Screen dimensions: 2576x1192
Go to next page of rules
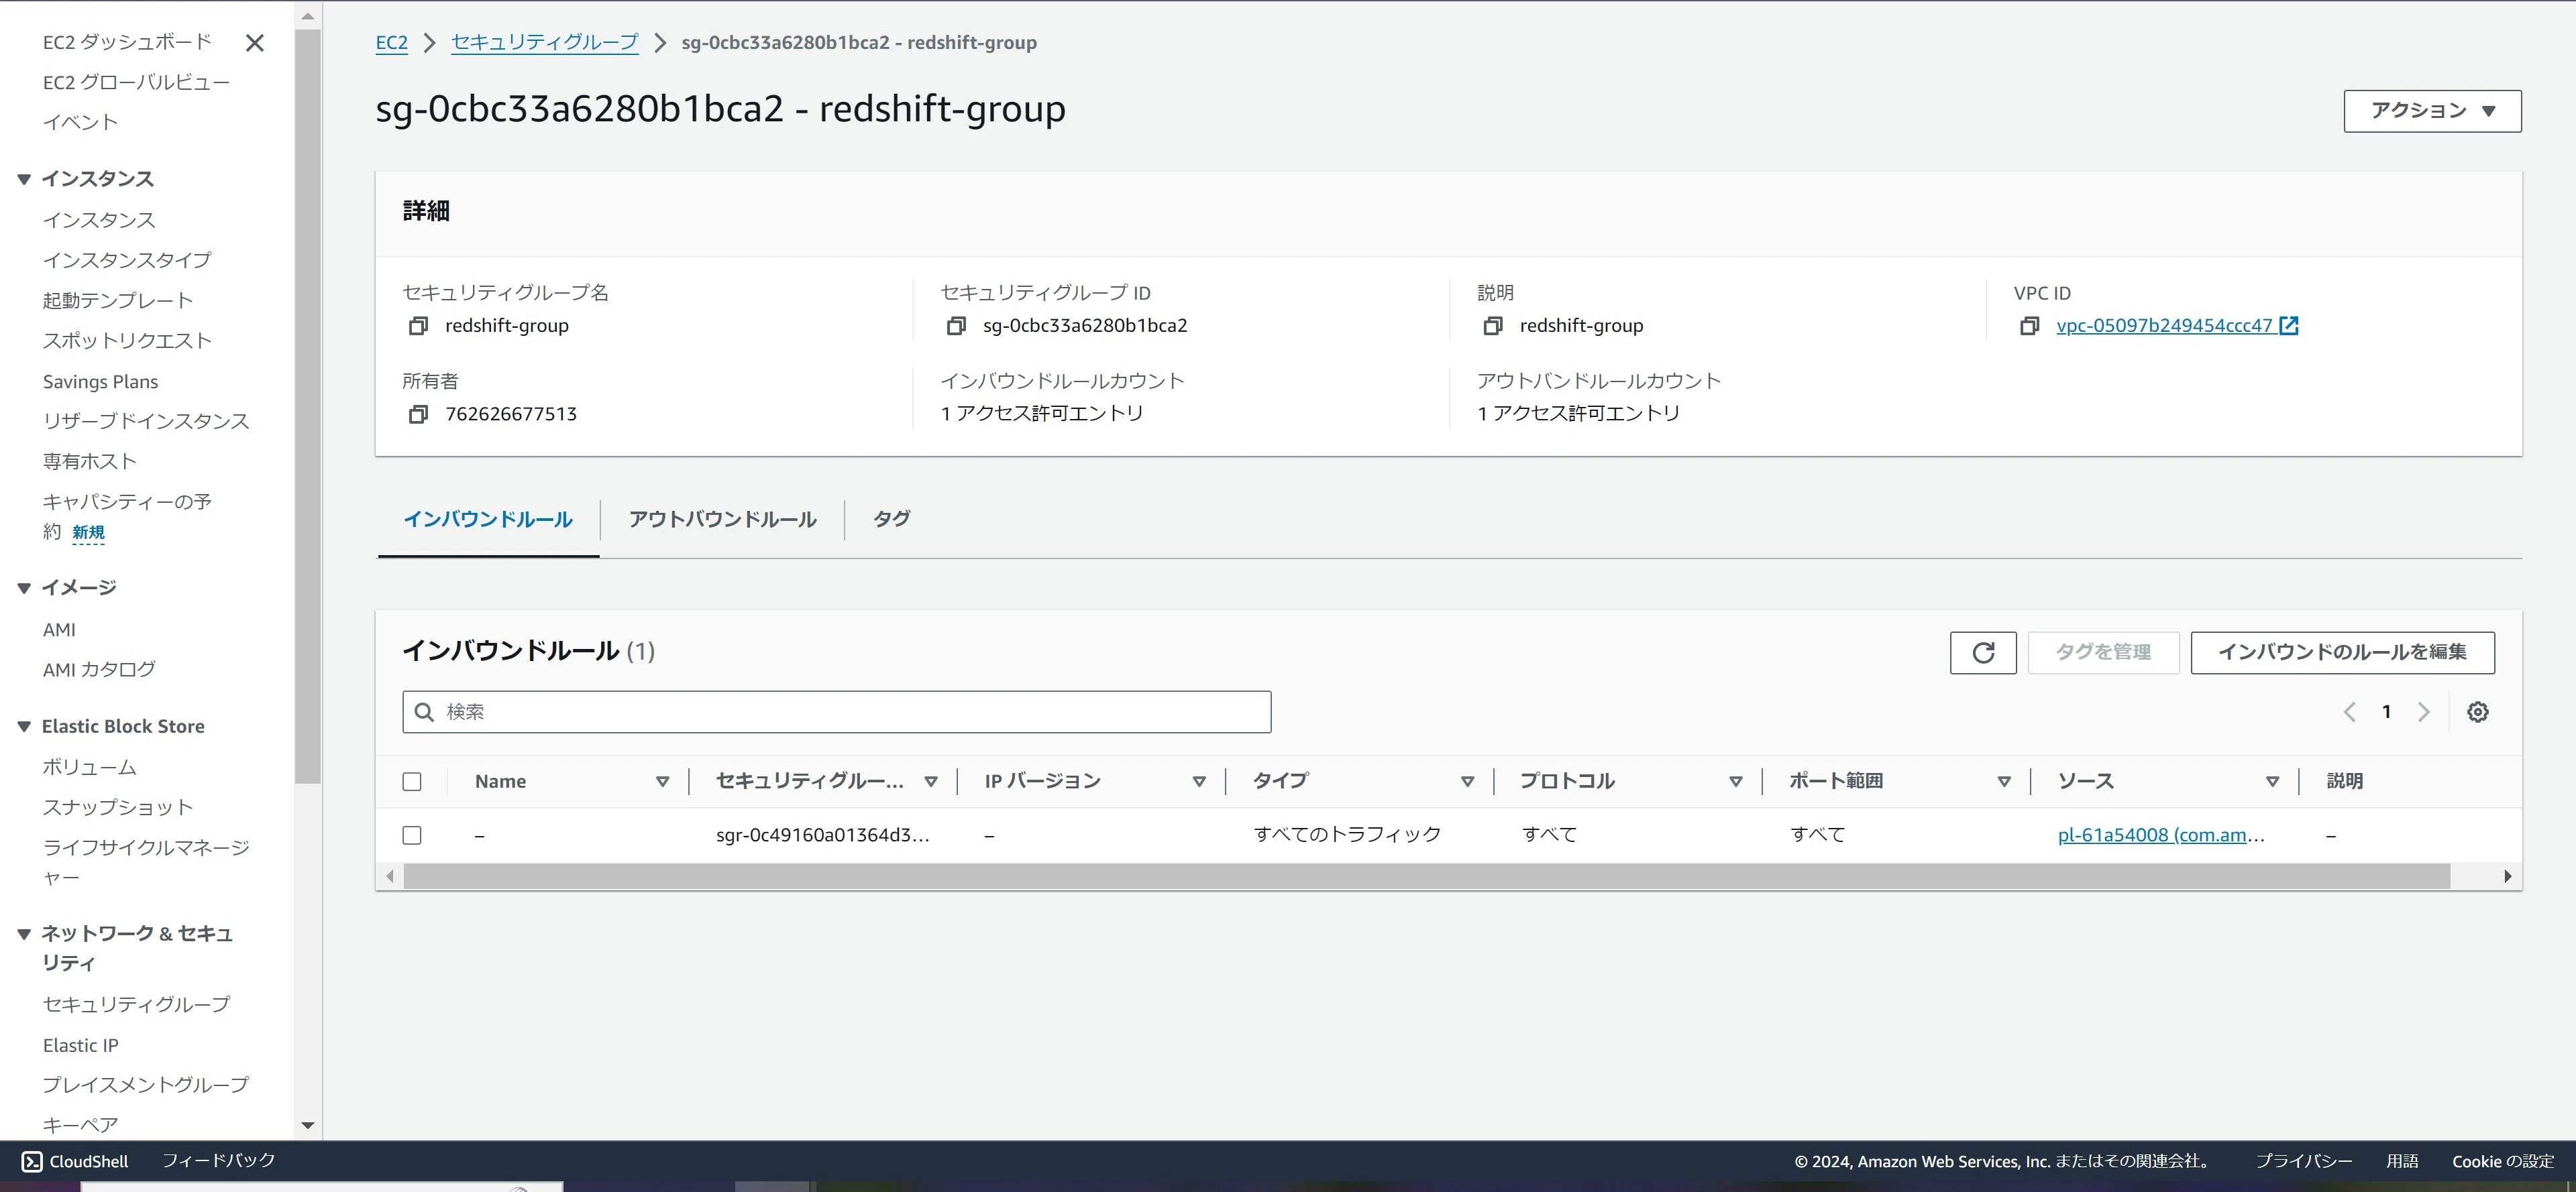pyautogui.click(x=2423, y=713)
